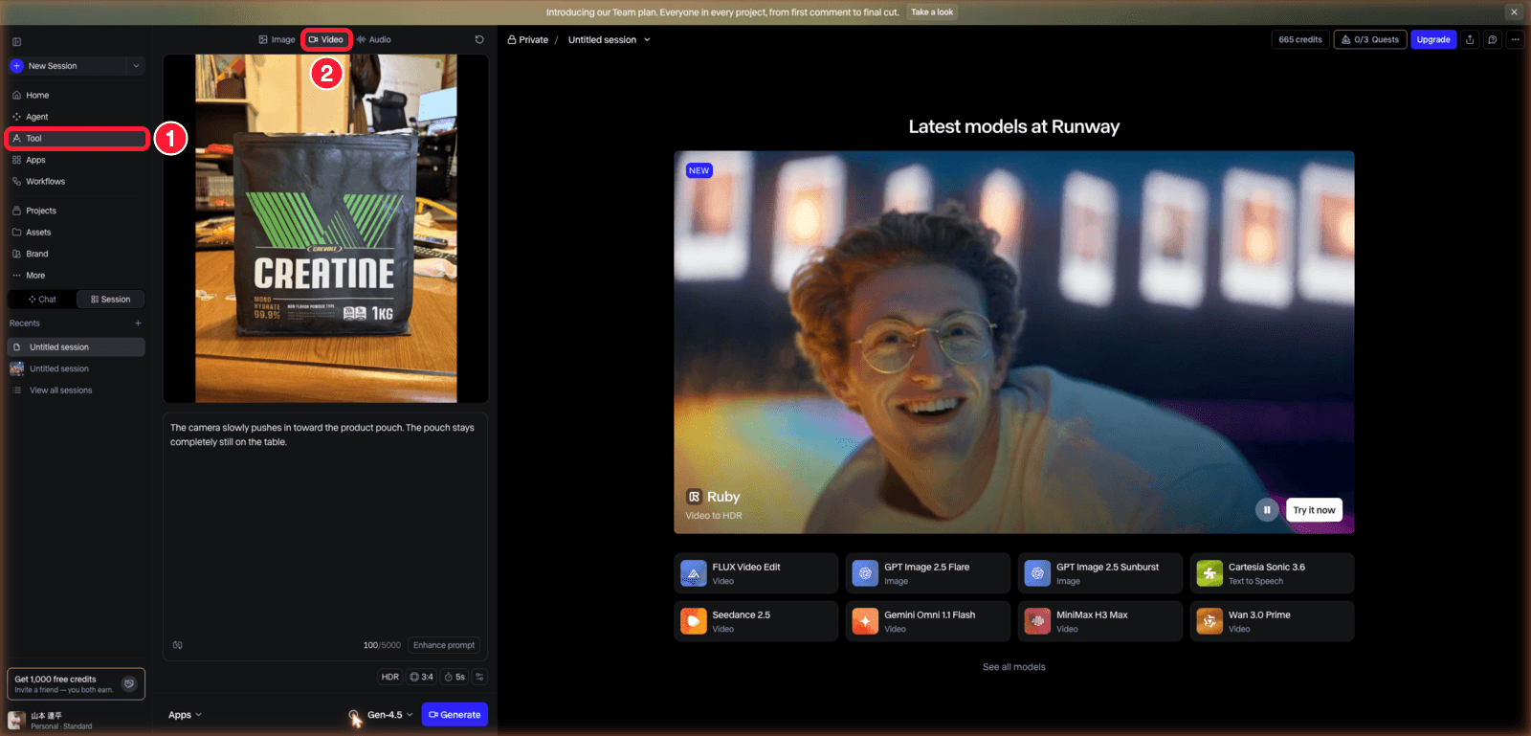Open the MiniMax H3 Max model
1531x736 pixels.
pos(1099,621)
